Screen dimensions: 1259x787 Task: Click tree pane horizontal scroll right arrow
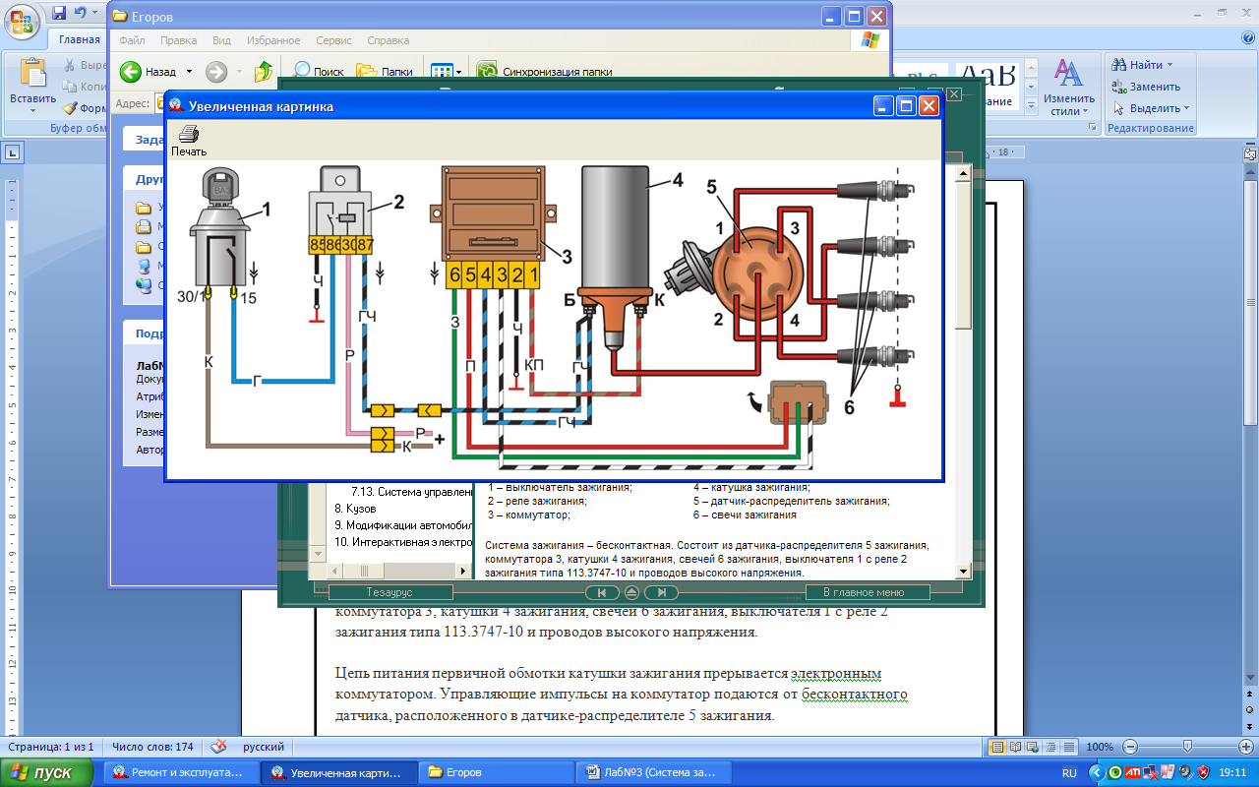pos(463,571)
